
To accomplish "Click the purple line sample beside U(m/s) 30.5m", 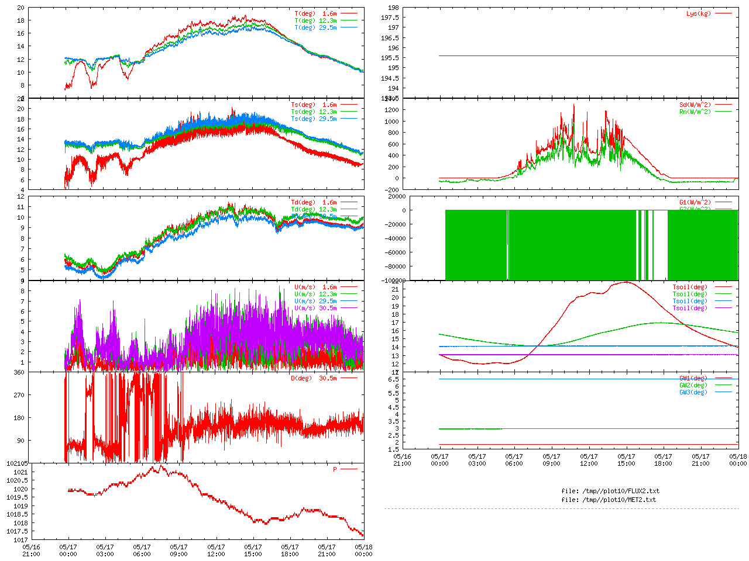I will click(x=349, y=308).
